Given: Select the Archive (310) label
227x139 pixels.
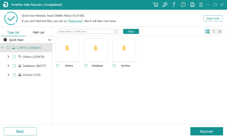Looking at the screenshot, I should (31, 75).
